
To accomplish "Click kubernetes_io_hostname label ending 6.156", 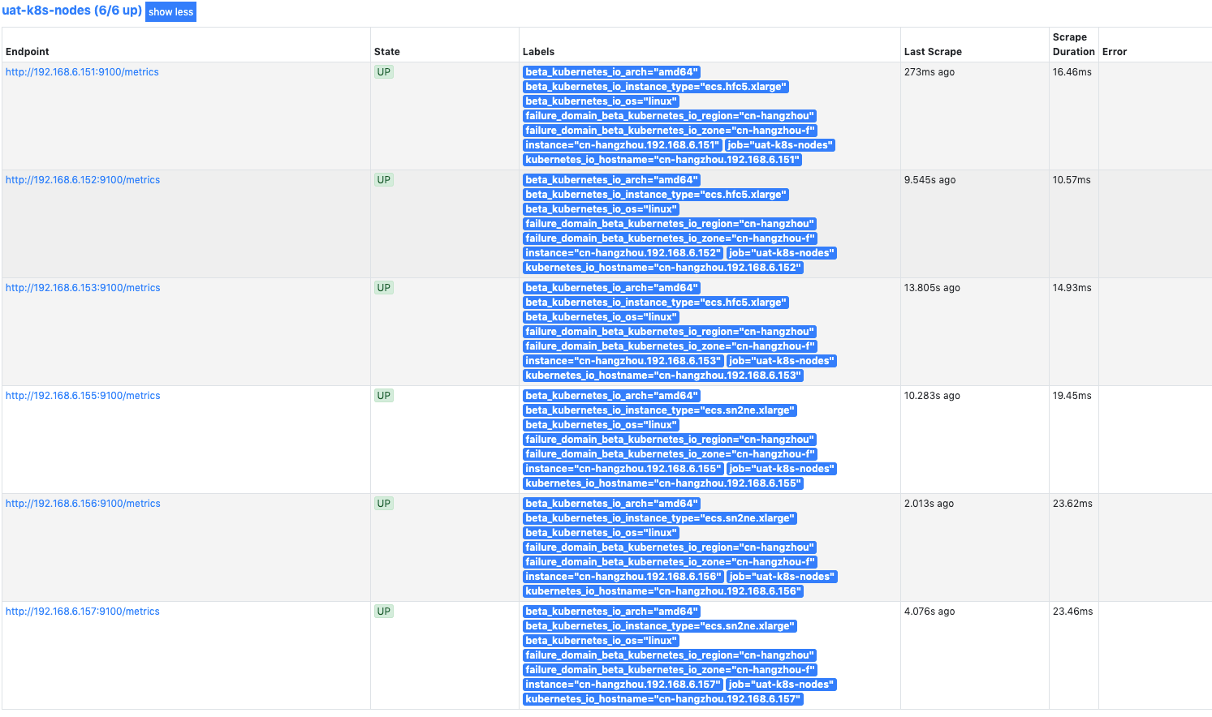I will [663, 591].
